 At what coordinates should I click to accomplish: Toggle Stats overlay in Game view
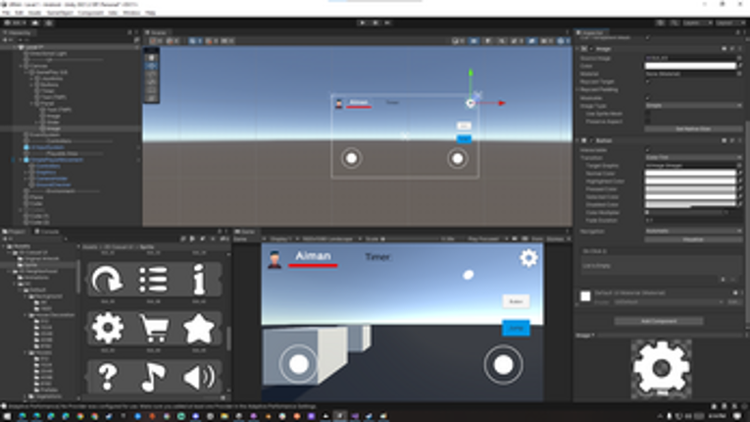tap(536, 238)
